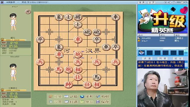Select the red soldier 兵 on the right edge
This screenshot has height=107, width=190.
click(115, 62)
